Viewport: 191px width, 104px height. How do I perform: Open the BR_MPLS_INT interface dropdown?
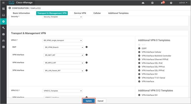[64, 63]
